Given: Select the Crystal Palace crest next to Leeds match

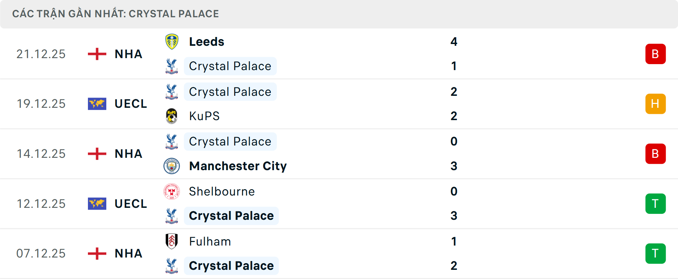Looking at the screenshot, I should tap(172, 66).
